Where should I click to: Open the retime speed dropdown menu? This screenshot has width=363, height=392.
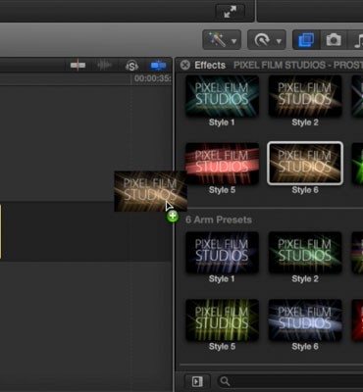tap(267, 40)
